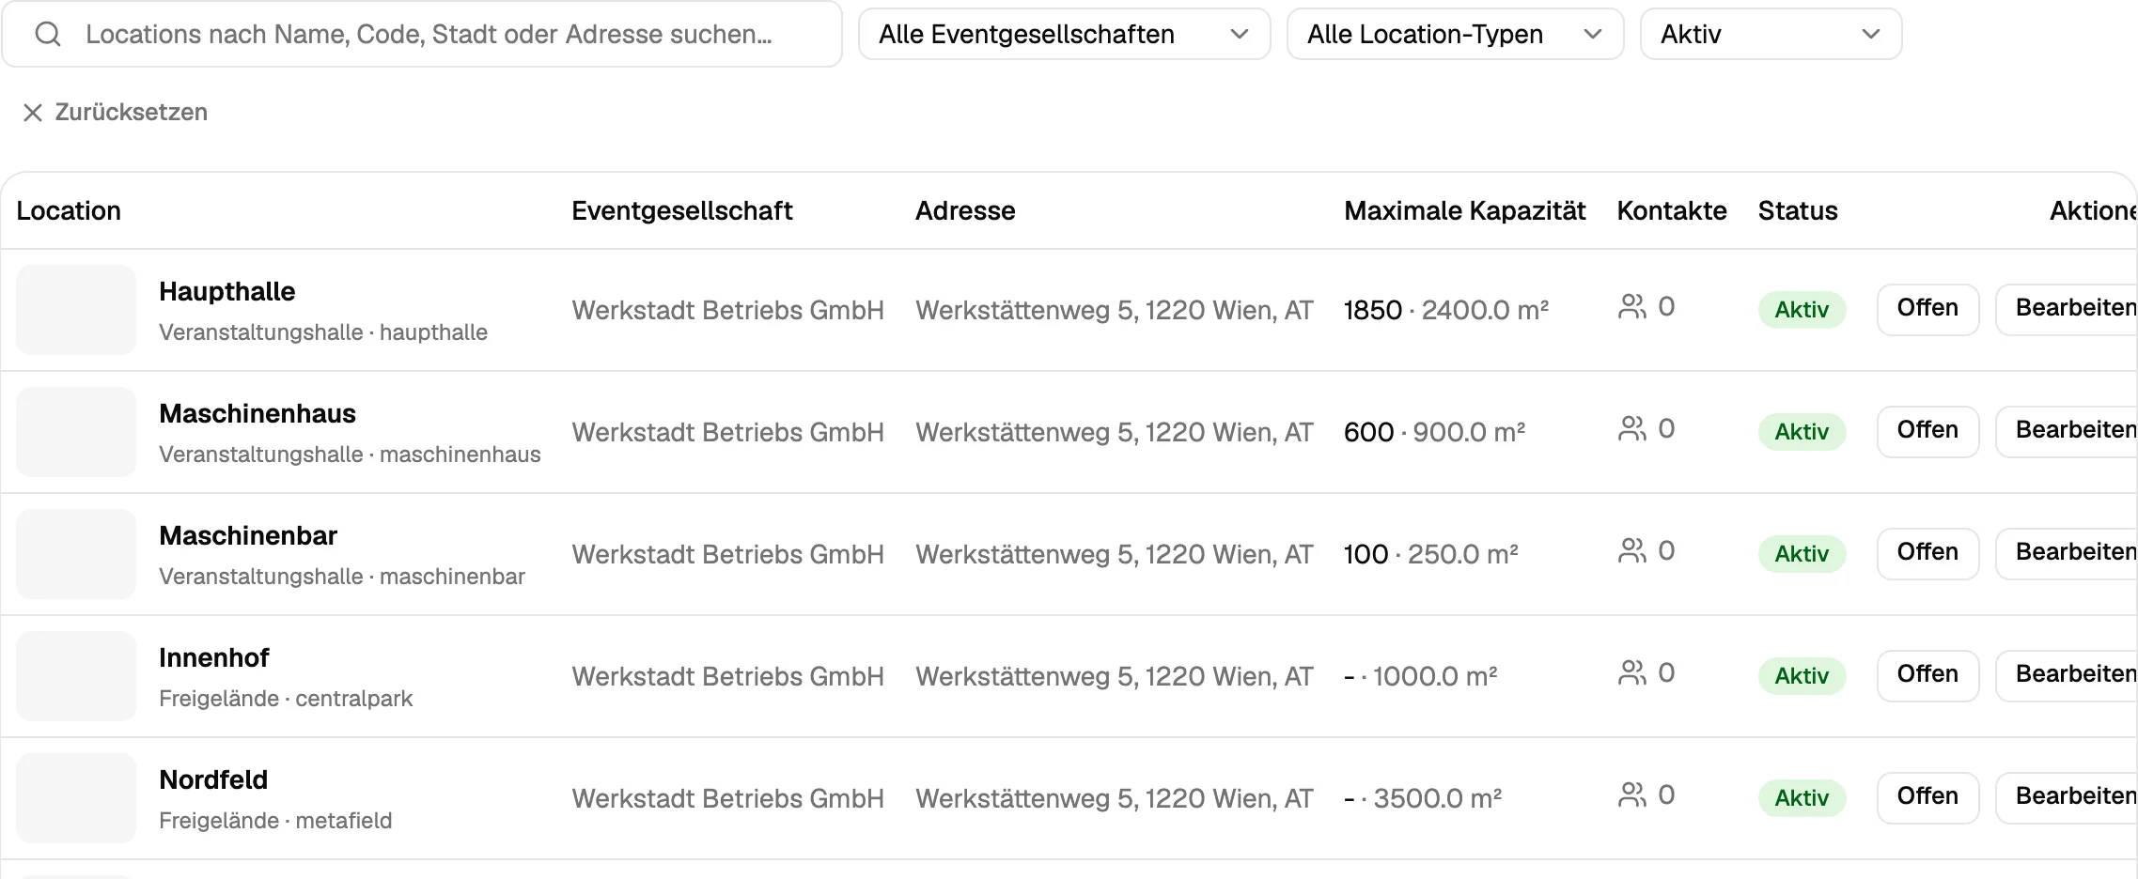2138x879 pixels.
Task: Click Offen in the Nordfeld row
Action: 1927,797
